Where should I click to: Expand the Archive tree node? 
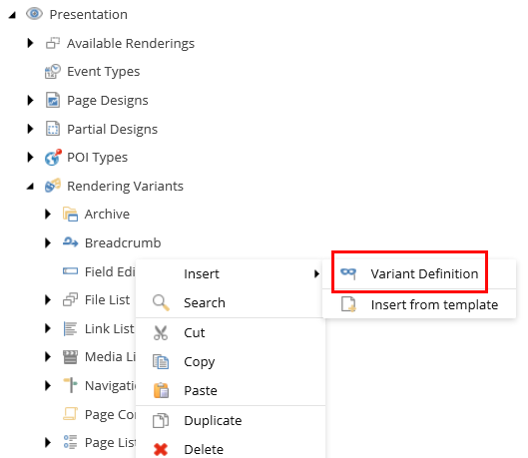pyautogui.click(x=48, y=214)
